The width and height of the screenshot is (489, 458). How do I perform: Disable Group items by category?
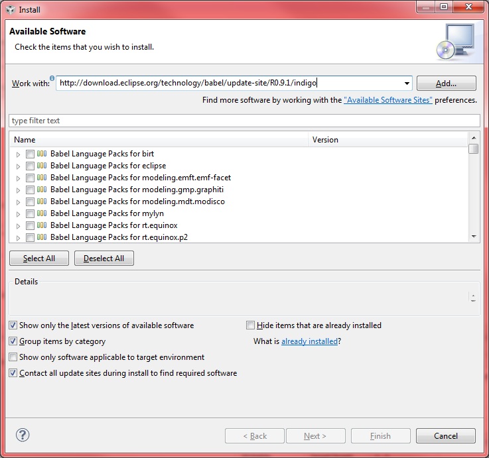(13, 341)
